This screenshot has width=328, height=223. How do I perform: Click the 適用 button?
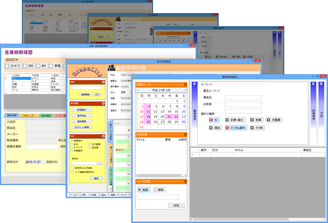point(96,178)
